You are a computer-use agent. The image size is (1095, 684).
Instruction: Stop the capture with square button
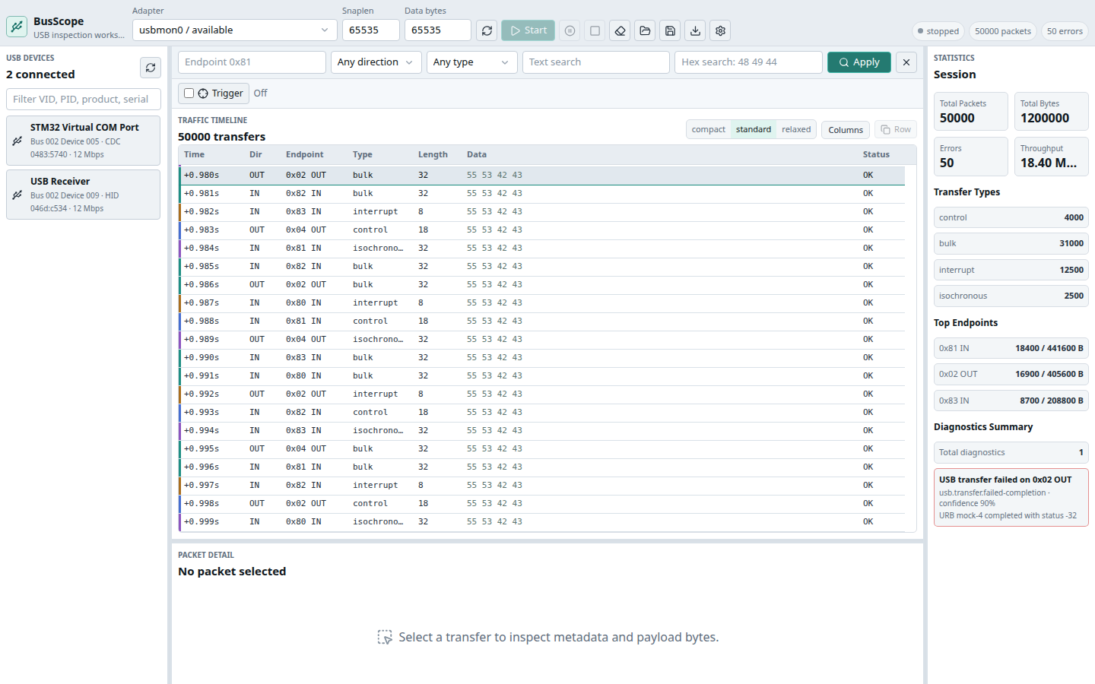(x=595, y=30)
